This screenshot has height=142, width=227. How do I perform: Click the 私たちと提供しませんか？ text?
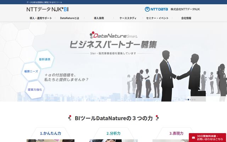click(66, 80)
